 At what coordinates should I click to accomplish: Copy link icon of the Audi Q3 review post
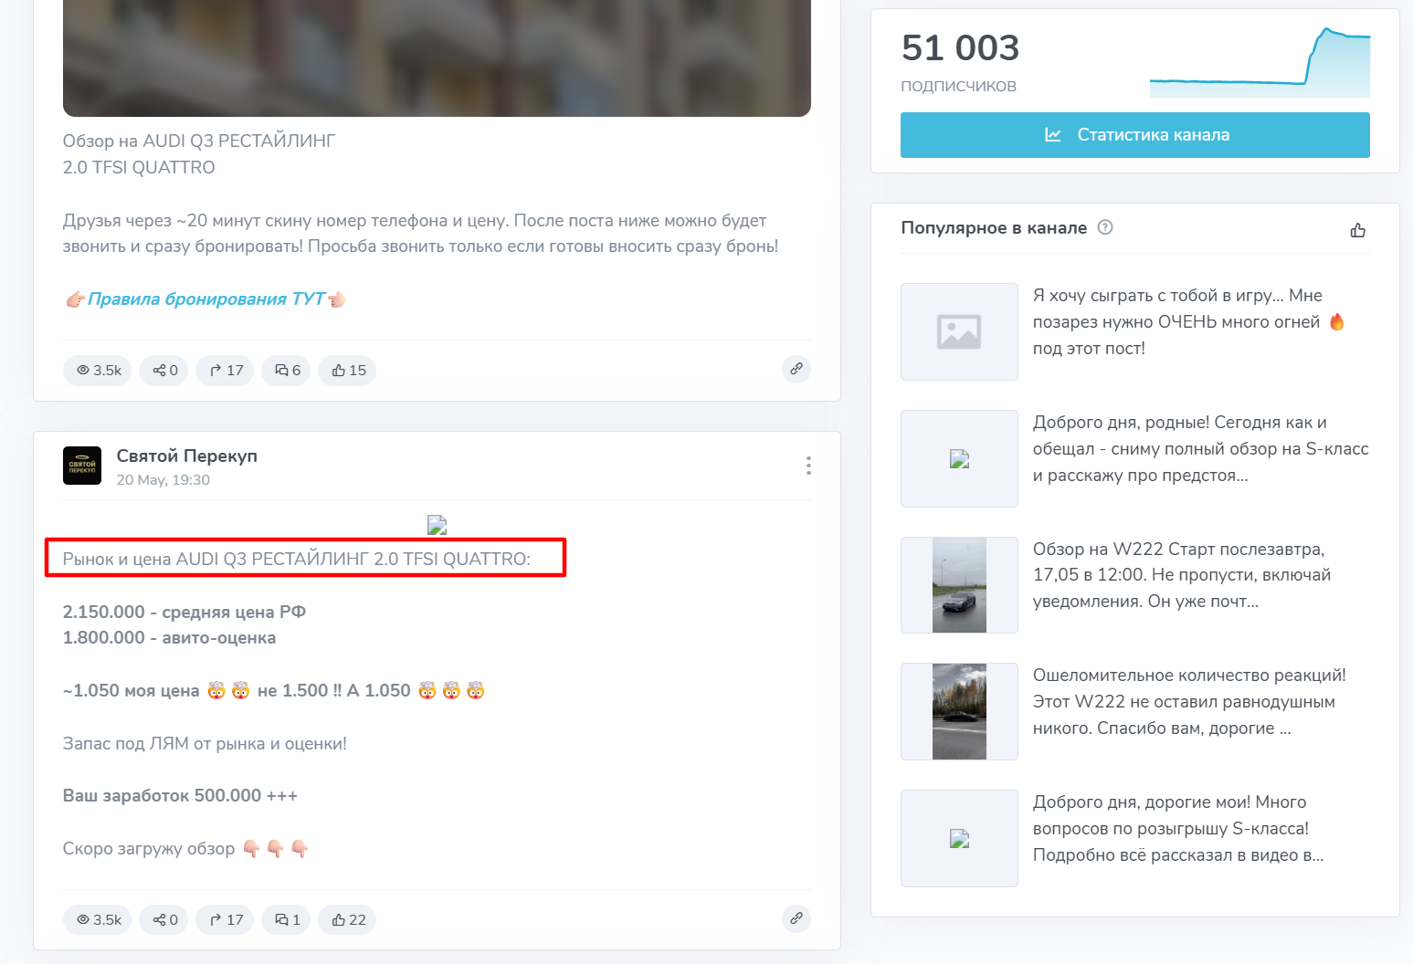[x=796, y=369]
